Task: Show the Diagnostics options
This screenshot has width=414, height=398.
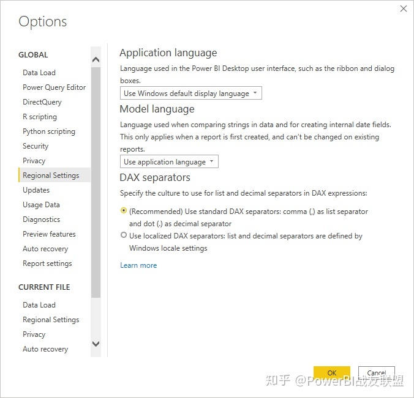Action: point(42,219)
